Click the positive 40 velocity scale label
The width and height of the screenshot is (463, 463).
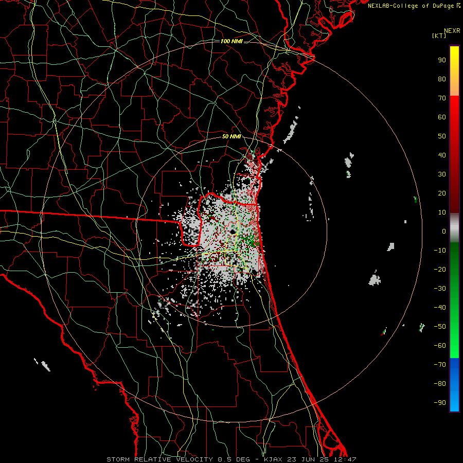(x=442, y=155)
